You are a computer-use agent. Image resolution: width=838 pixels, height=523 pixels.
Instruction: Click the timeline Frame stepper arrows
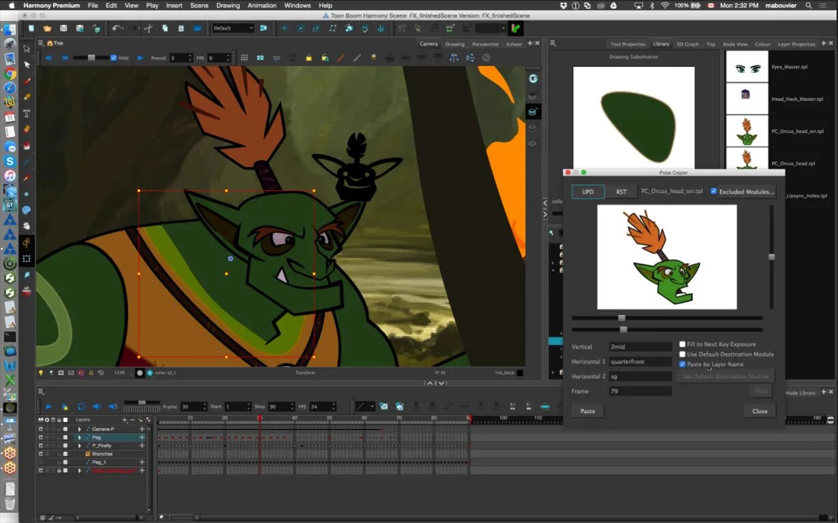pyautogui.click(x=205, y=406)
